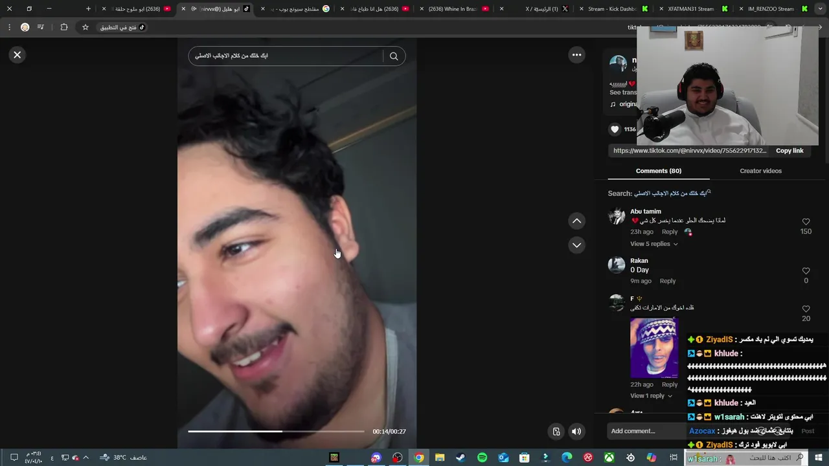
Task: Open Rakan's profile avatar
Action: [617, 265]
